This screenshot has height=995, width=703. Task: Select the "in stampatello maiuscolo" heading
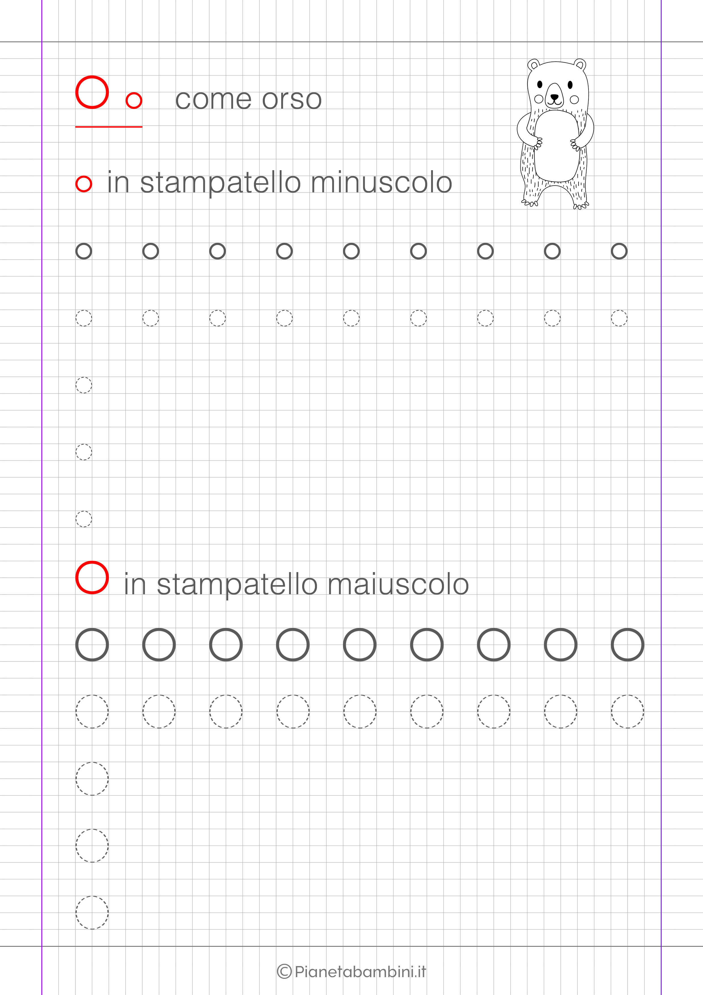click(296, 584)
